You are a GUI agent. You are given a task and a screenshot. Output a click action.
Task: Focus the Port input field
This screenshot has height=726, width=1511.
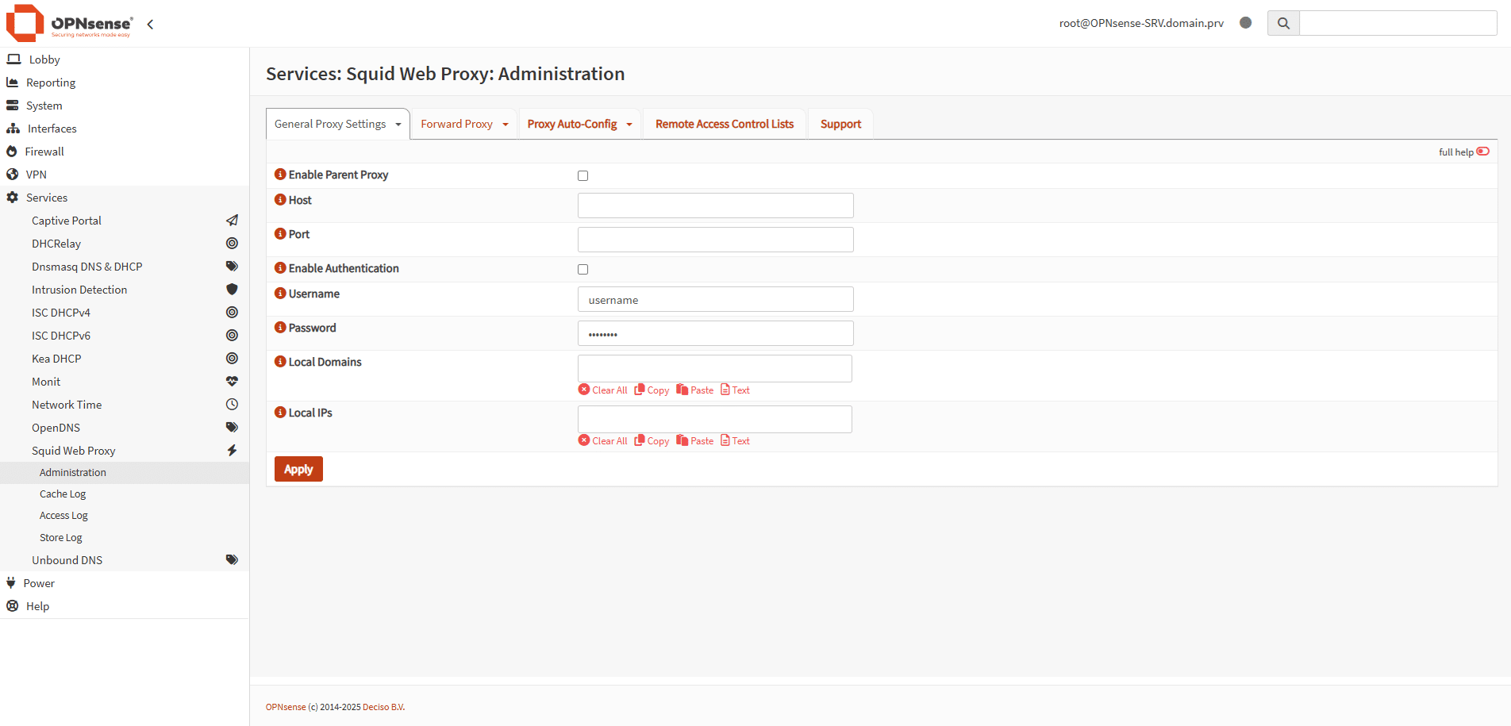tap(716, 240)
